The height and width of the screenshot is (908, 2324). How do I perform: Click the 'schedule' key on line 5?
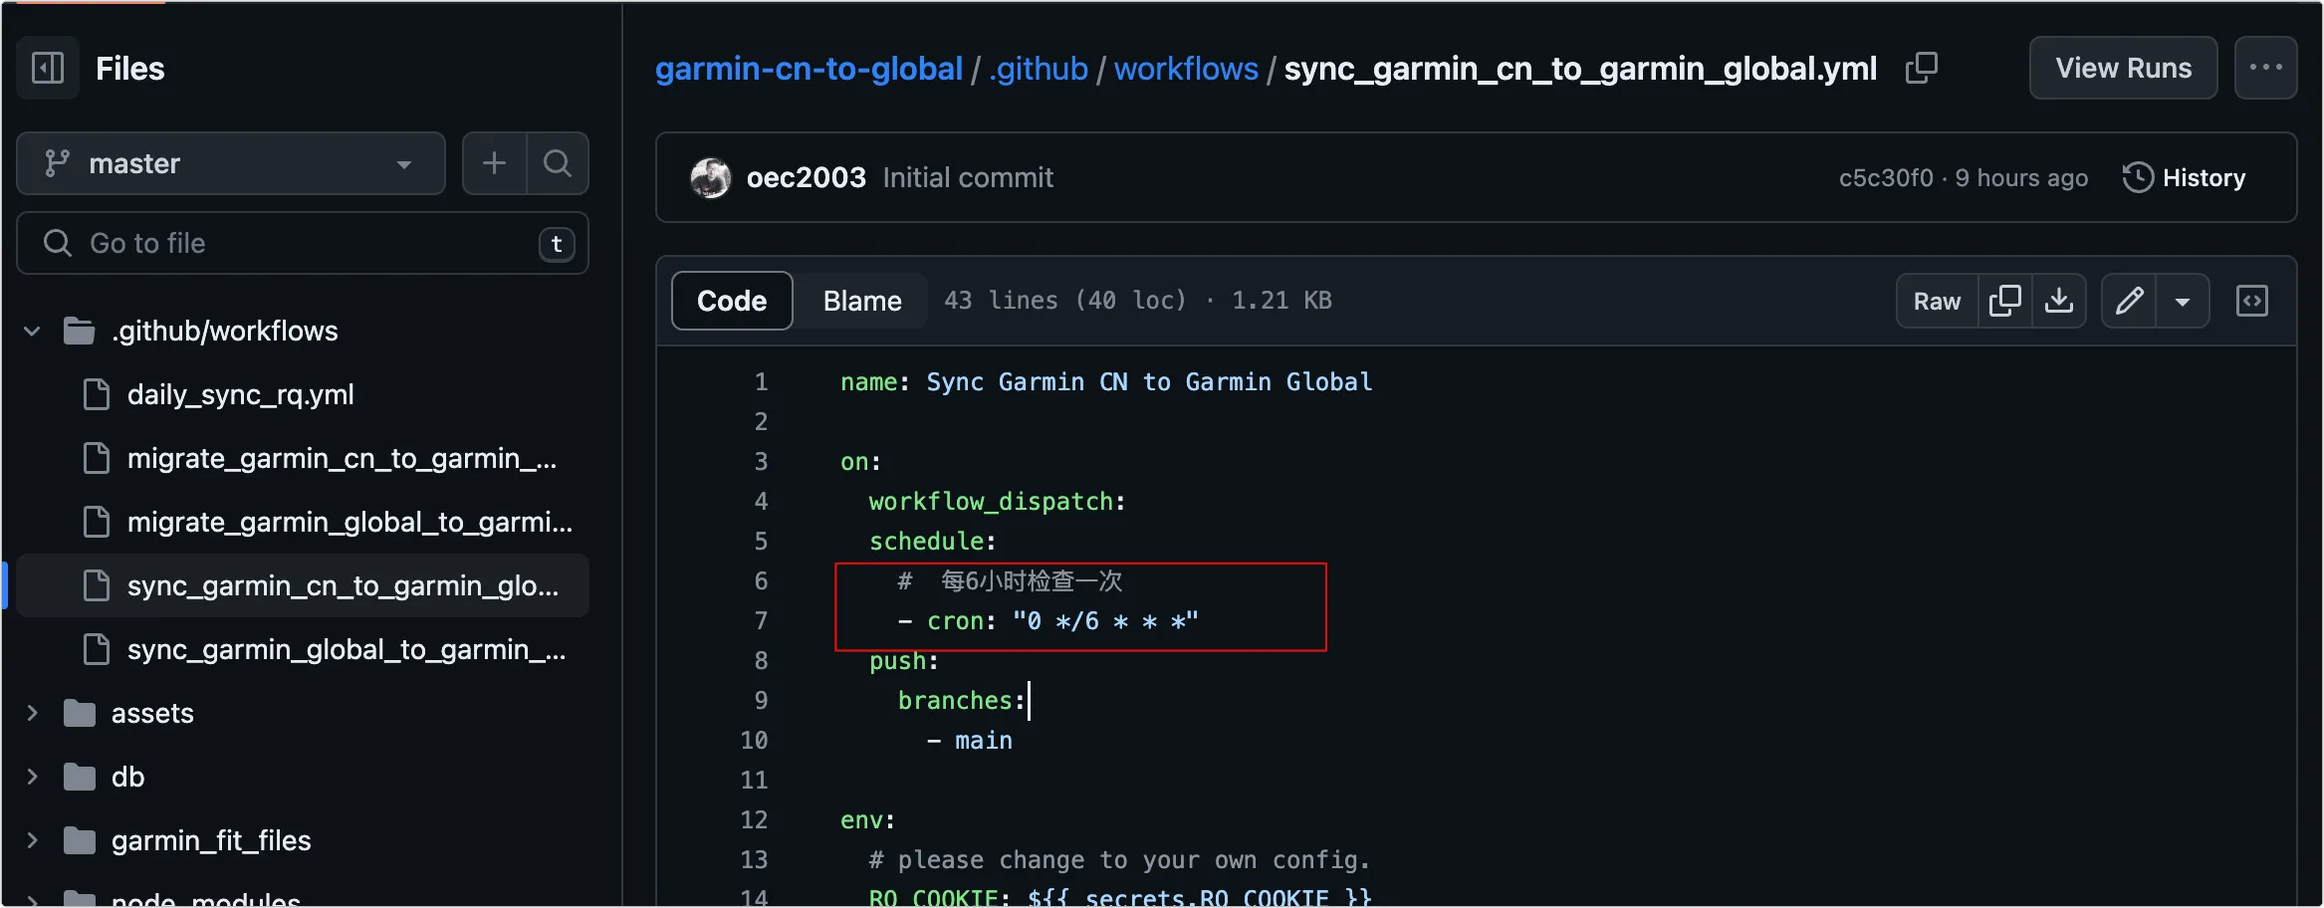pos(926,542)
